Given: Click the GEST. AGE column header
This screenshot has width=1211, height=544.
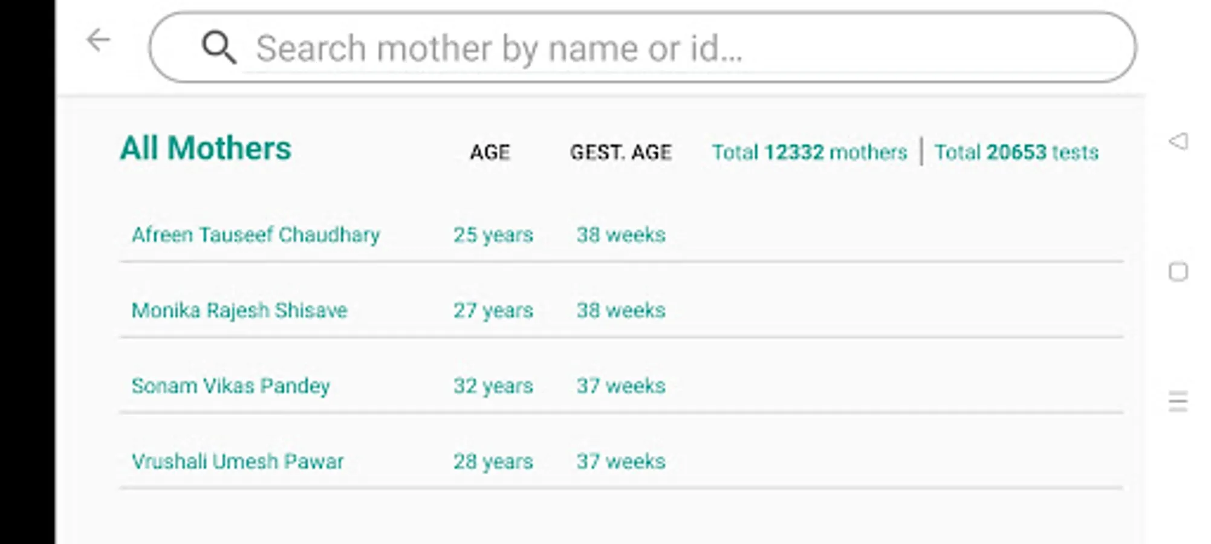Looking at the screenshot, I should coord(620,152).
